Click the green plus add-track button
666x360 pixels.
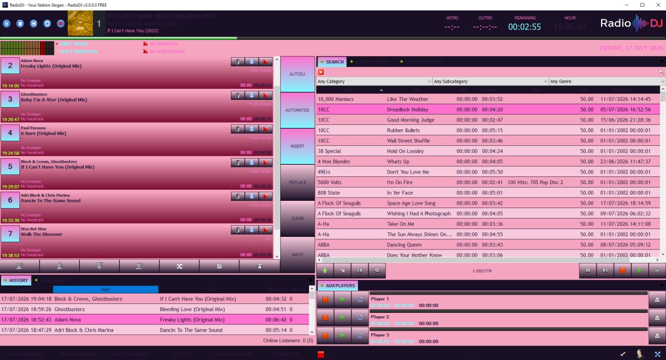325,270
